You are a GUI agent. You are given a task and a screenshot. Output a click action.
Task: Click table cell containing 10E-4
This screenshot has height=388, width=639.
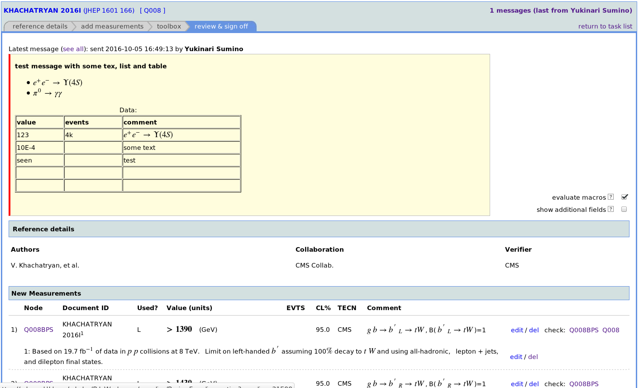40,148
